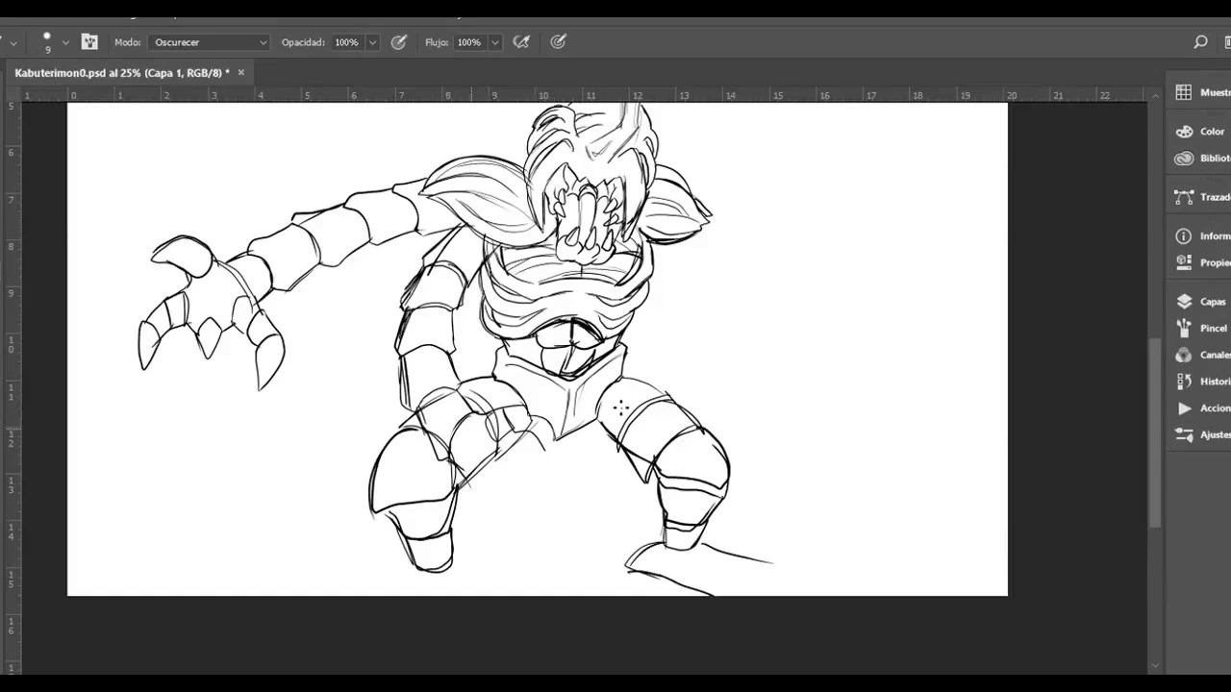Open the Muestras swatches panel icon
1231x692 pixels.
(x=1184, y=92)
